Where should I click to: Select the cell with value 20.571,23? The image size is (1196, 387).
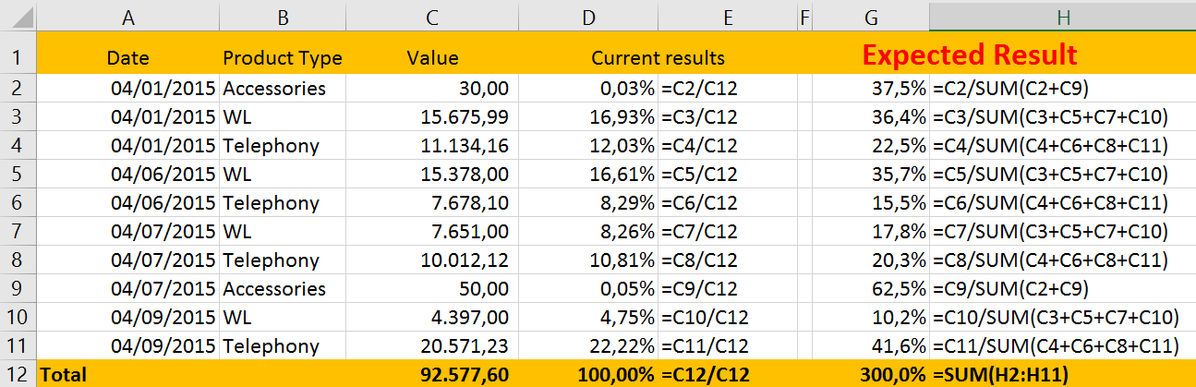point(432,345)
